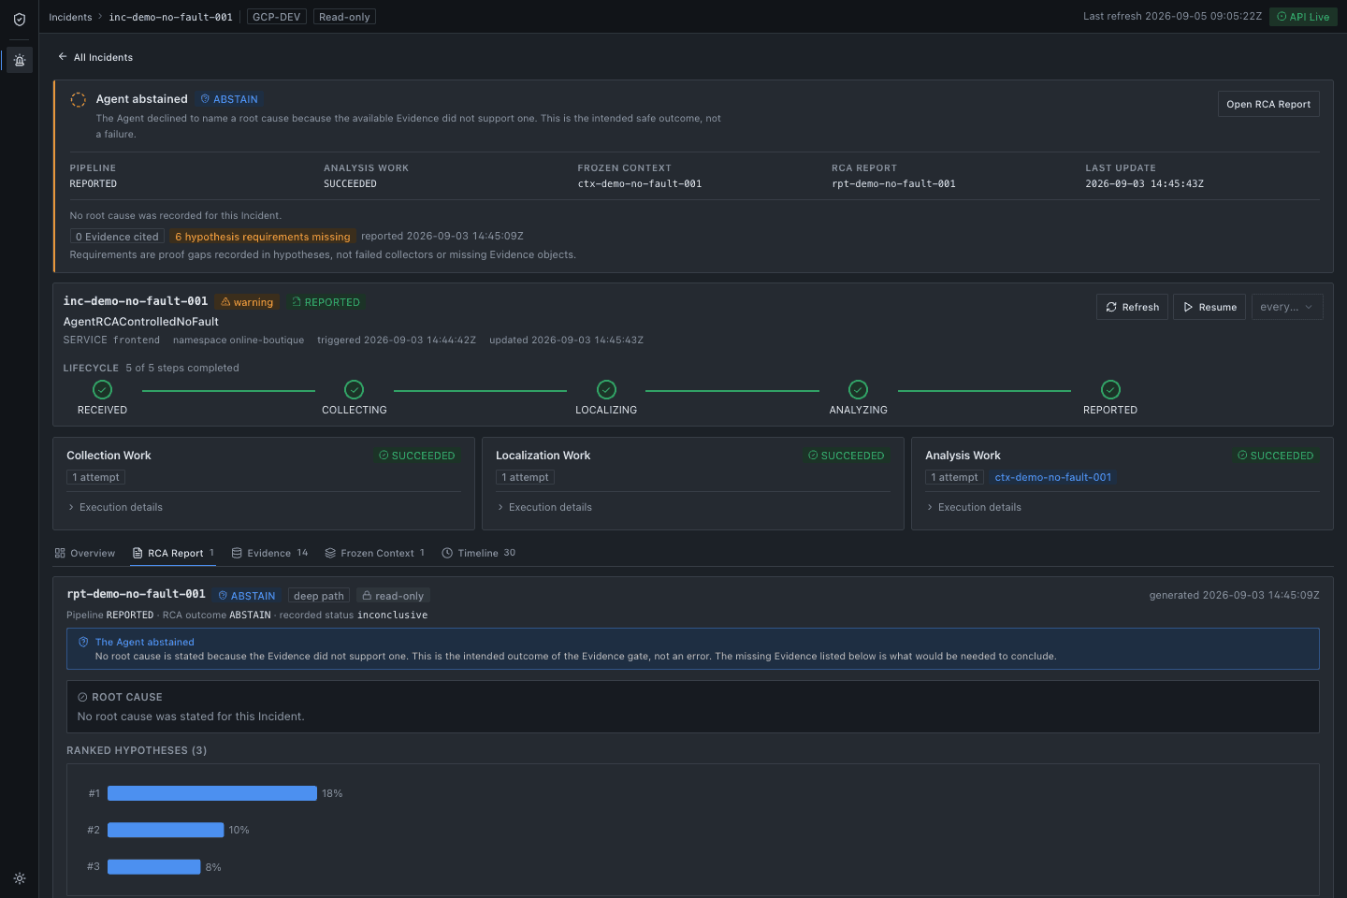This screenshot has height=898, width=1347.
Task: Click the Refresh button
Action: pyautogui.click(x=1132, y=307)
